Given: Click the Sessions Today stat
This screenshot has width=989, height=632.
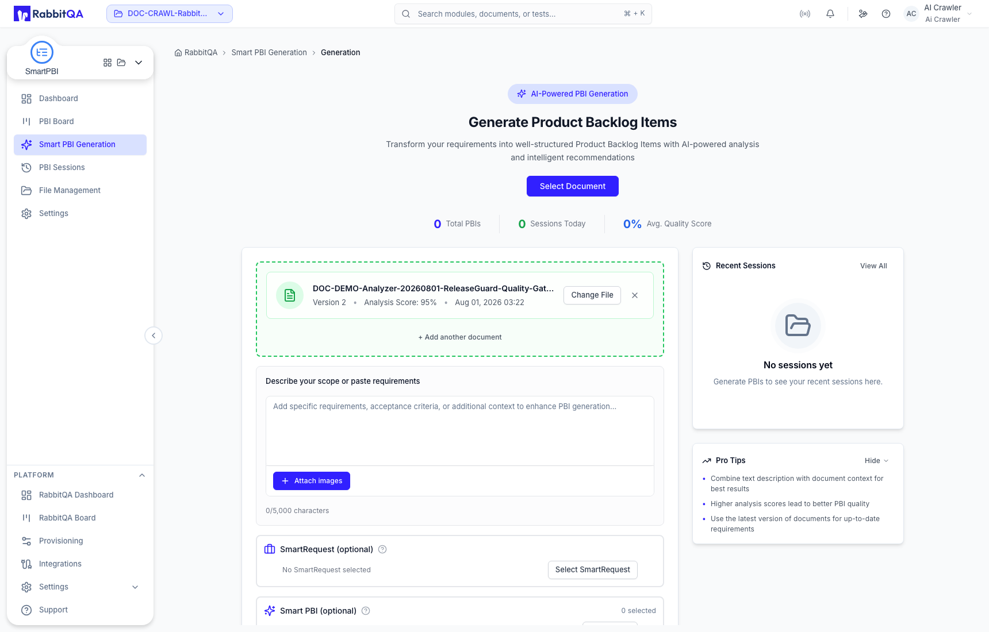Looking at the screenshot, I should pos(552,224).
